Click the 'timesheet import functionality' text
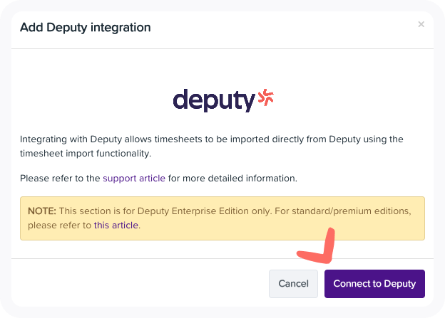 (85, 154)
